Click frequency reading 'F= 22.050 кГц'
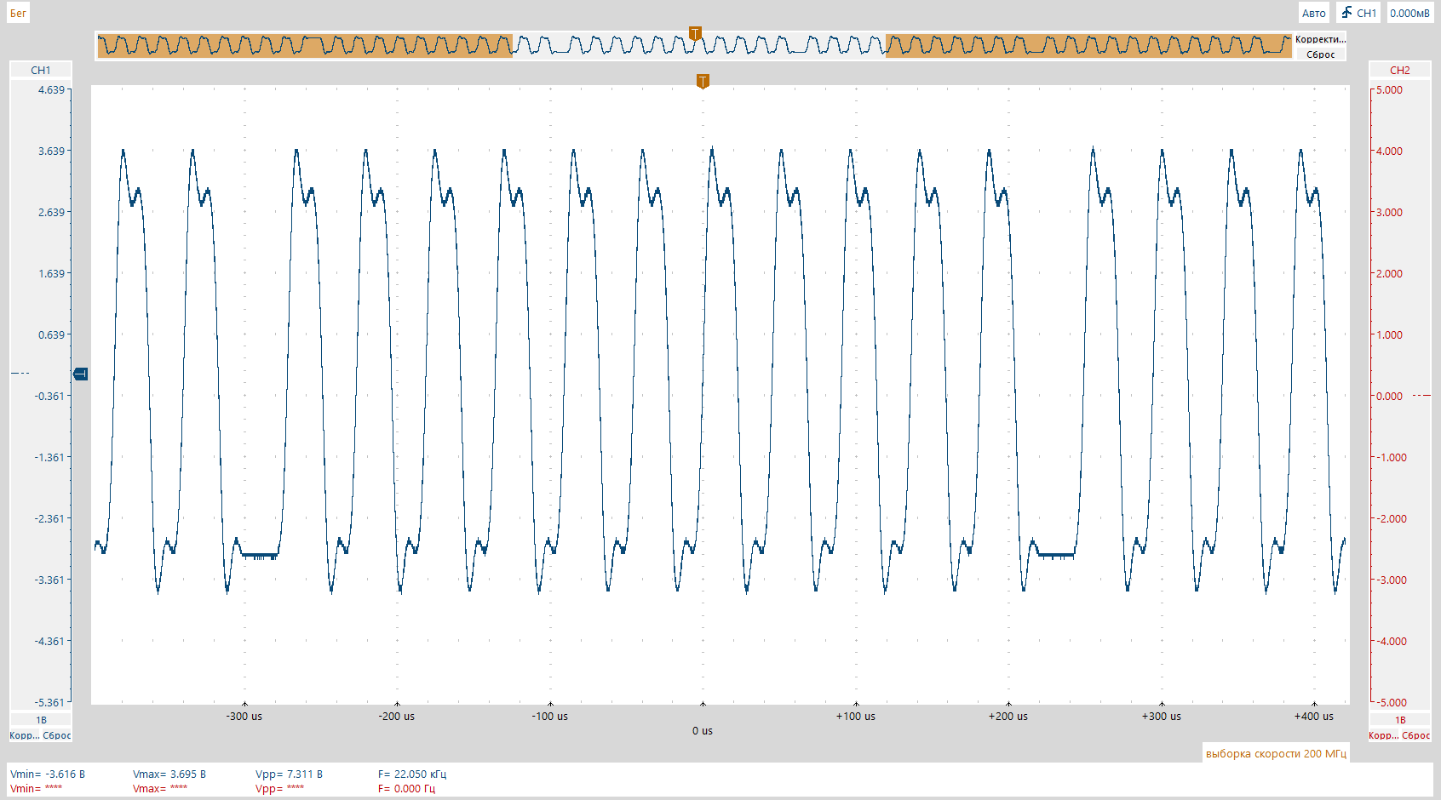The image size is (1441, 800). (412, 774)
